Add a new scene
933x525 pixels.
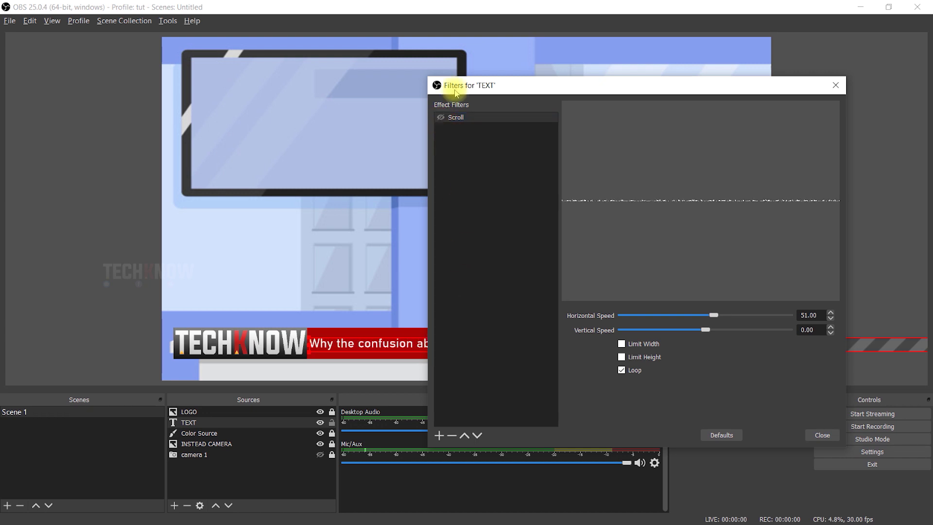click(7, 506)
